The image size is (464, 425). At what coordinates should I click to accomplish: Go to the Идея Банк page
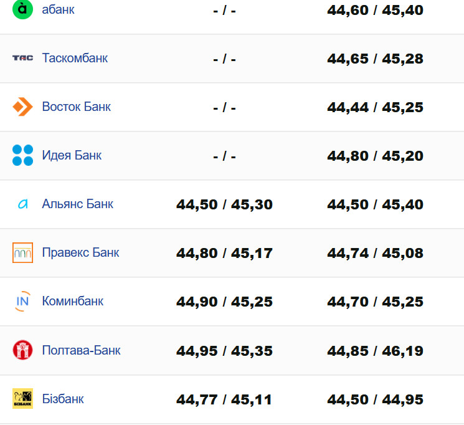pos(72,155)
